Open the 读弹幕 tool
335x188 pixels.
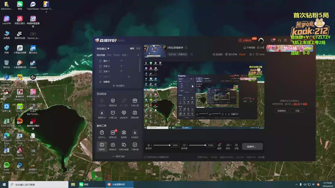point(124,134)
